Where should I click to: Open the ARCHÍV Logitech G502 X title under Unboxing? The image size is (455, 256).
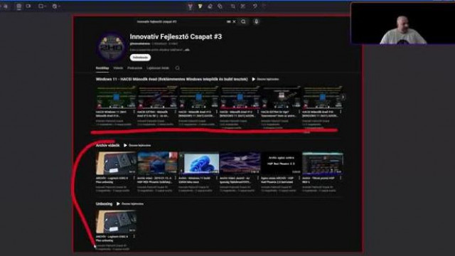[x=112, y=239]
